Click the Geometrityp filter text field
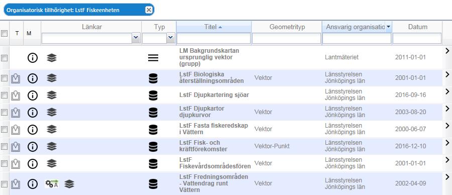This screenshot has height=195, width=452. (287, 38)
